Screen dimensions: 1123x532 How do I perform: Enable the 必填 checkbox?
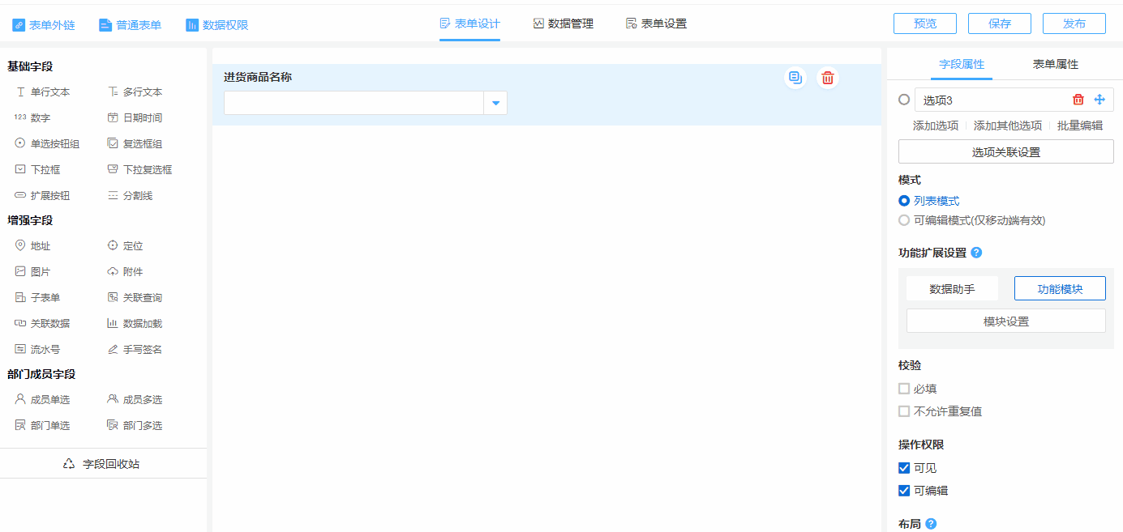904,389
